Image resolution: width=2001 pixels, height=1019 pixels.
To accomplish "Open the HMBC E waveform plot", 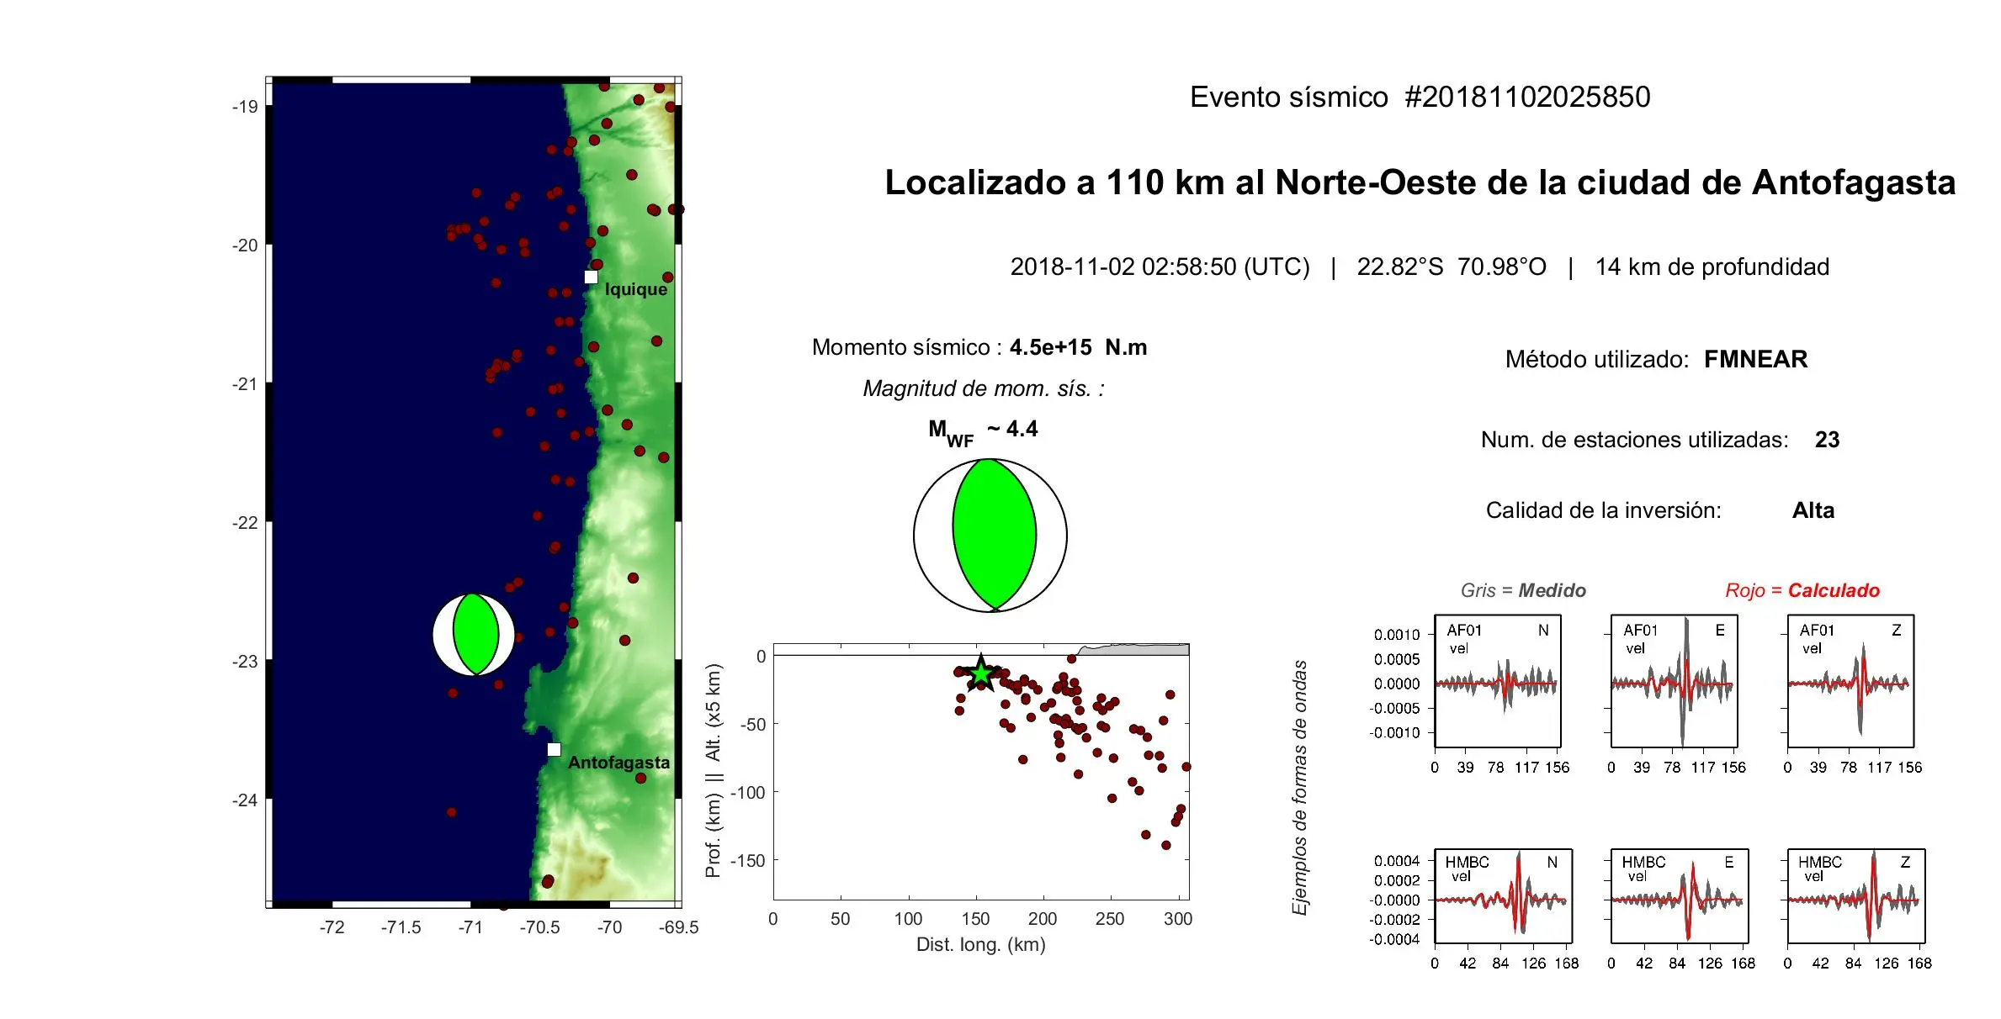I will coord(1680,896).
